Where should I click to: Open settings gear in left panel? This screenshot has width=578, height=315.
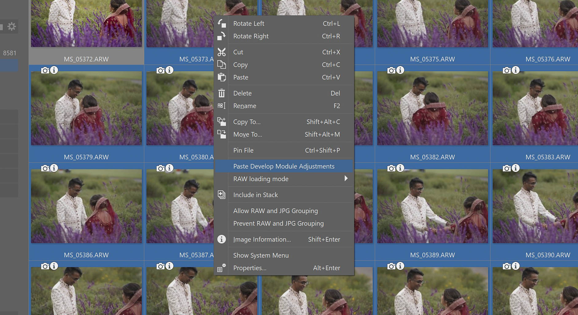point(12,27)
